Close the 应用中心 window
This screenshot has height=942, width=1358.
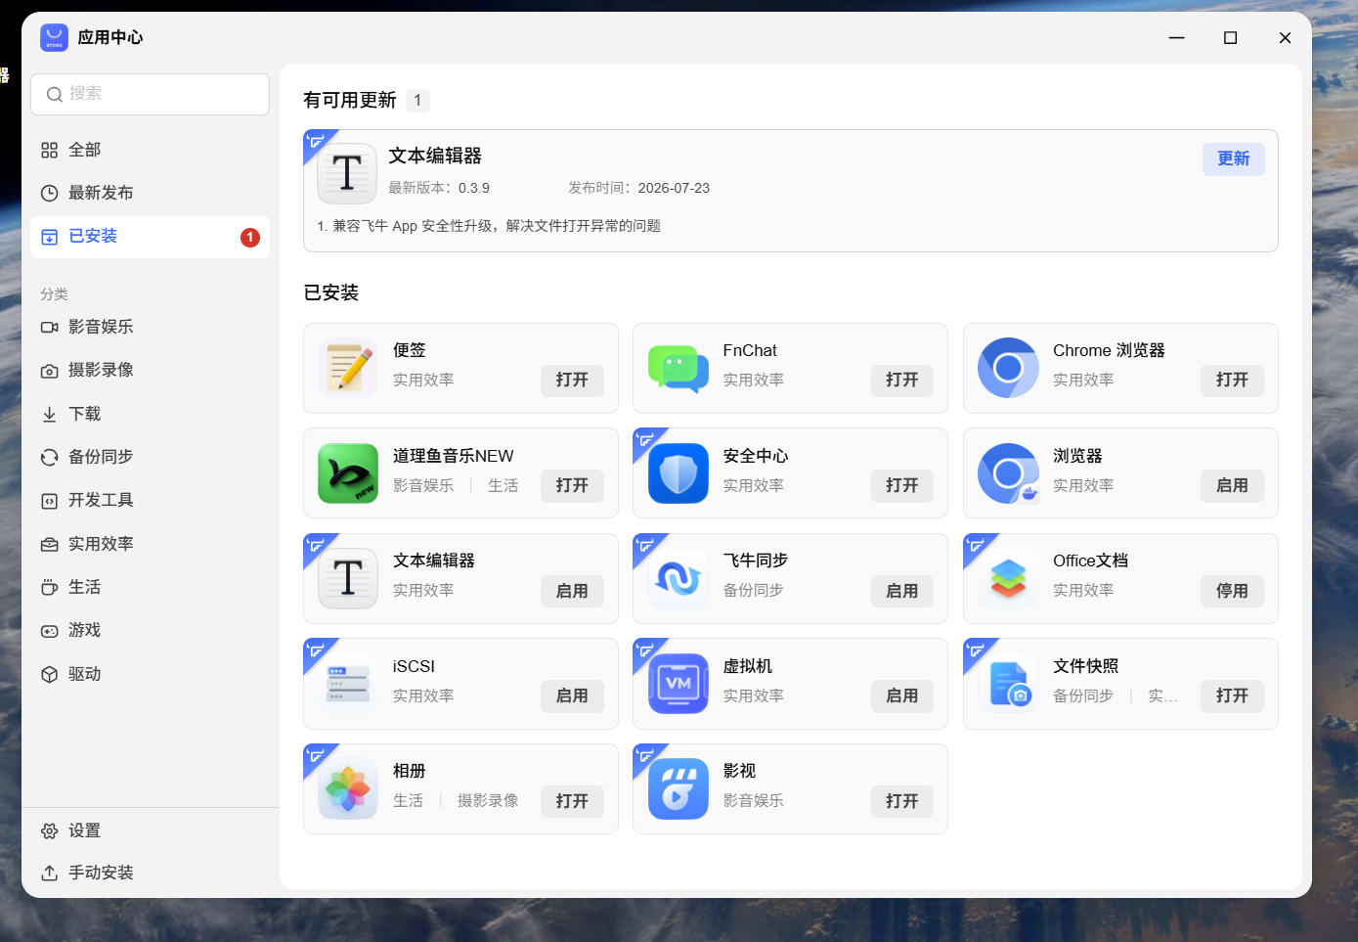(x=1285, y=38)
